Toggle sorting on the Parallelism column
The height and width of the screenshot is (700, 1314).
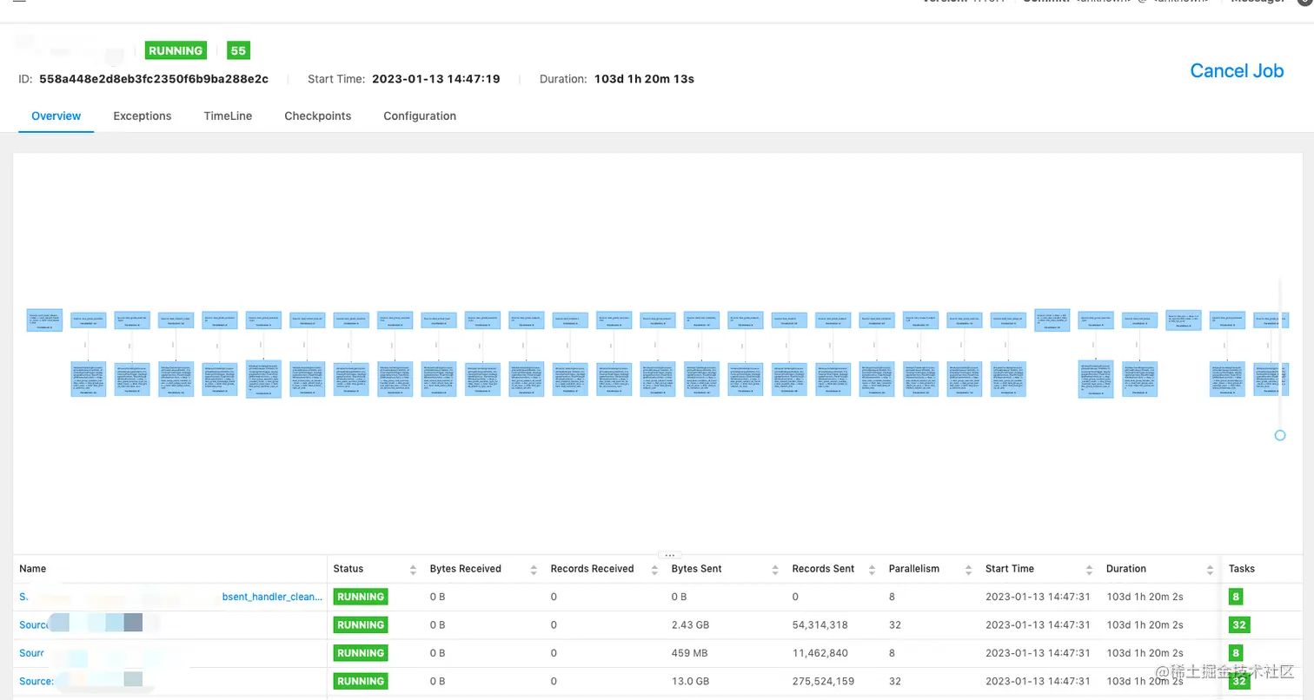967,569
